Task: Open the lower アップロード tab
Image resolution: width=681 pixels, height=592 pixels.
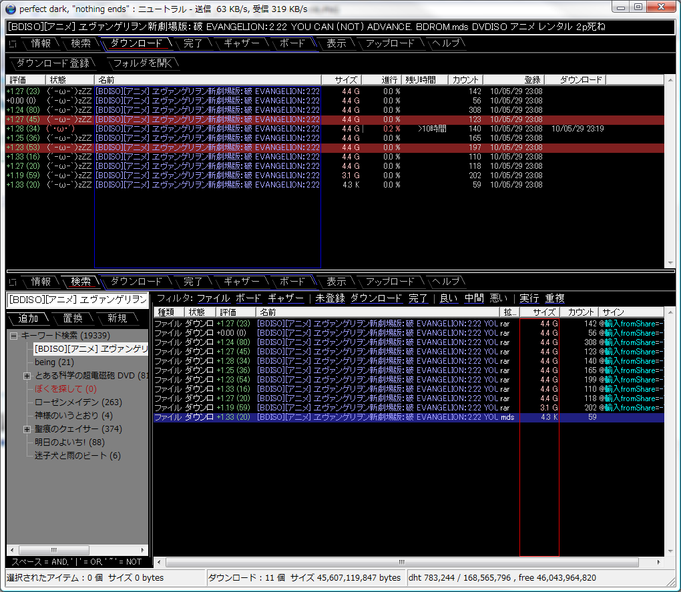Action: [x=390, y=282]
